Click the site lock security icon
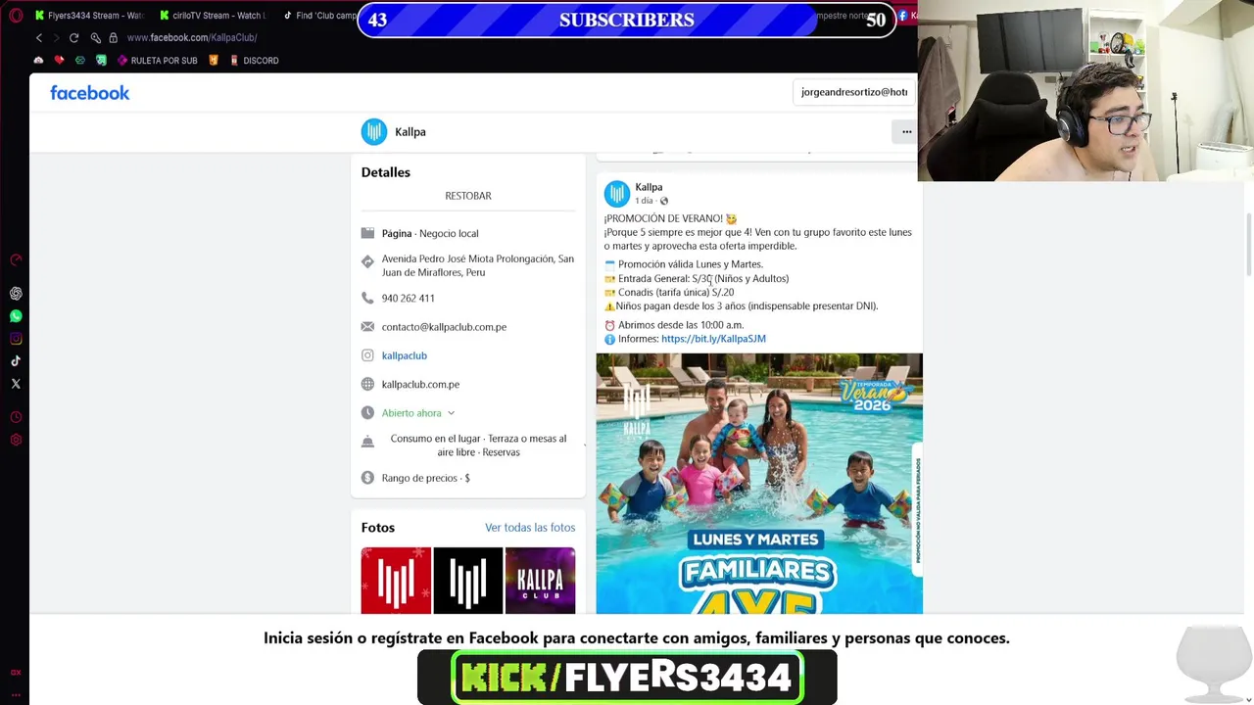This screenshot has height=705, width=1254. 113,37
